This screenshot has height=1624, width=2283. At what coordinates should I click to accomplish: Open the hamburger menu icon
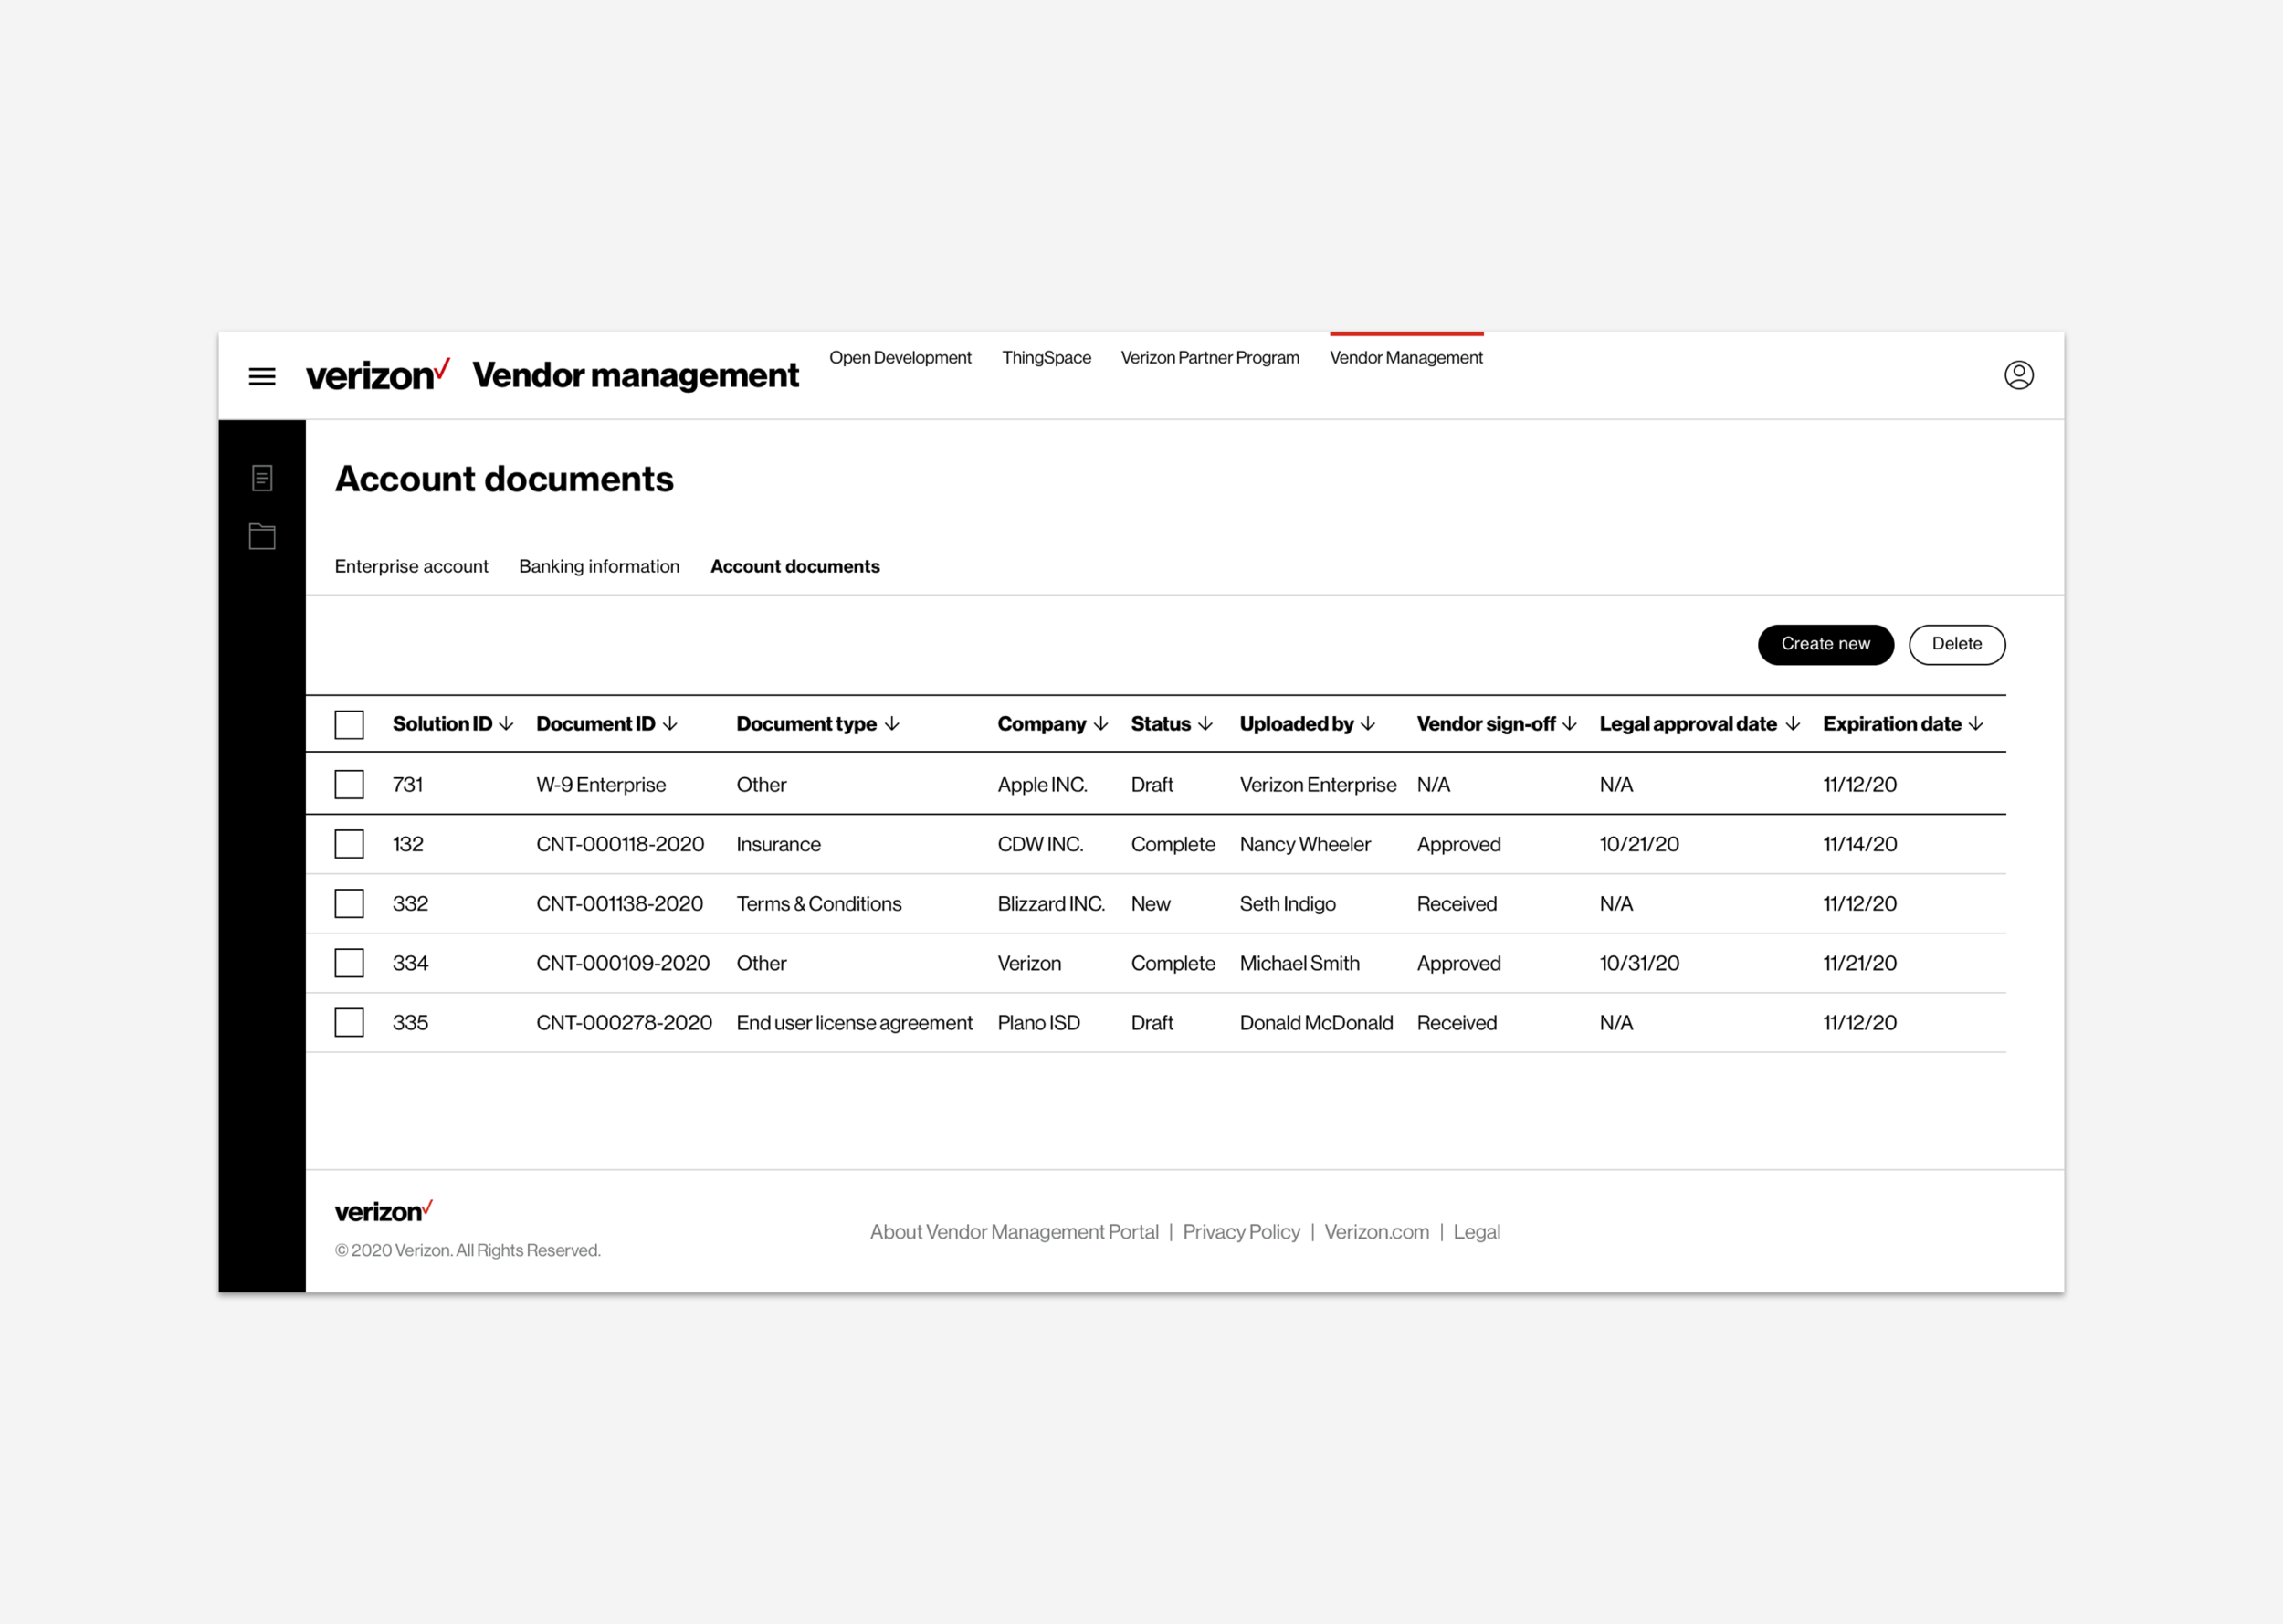(x=262, y=377)
